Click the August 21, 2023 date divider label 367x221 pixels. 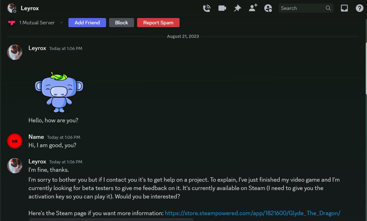point(183,36)
